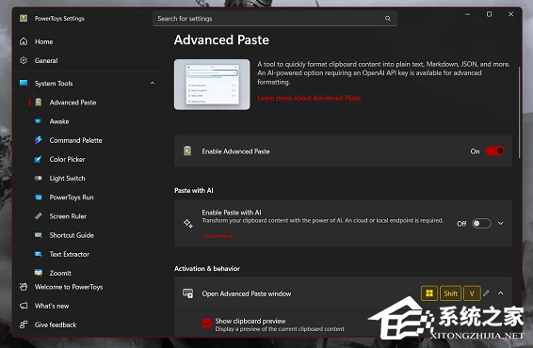Image resolution: width=533 pixels, height=348 pixels.
Task: Click the PowerToys Settings window title
Action: [x=59, y=18]
